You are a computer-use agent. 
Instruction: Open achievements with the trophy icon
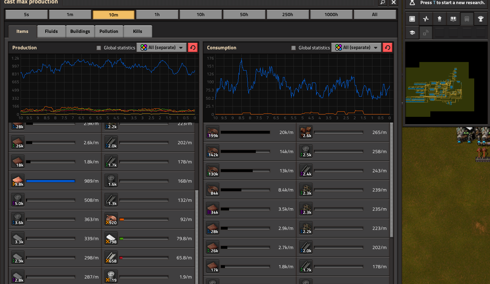click(481, 19)
